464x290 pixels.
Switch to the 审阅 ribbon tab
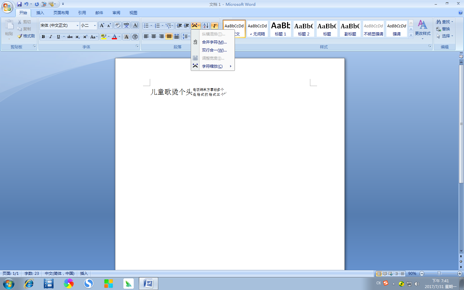point(116,13)
